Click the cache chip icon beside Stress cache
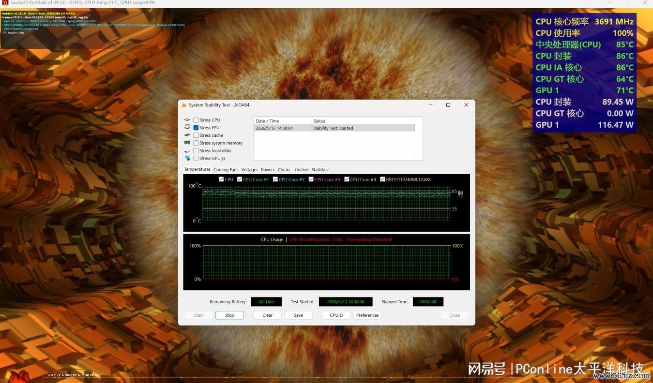 [187, 135]
